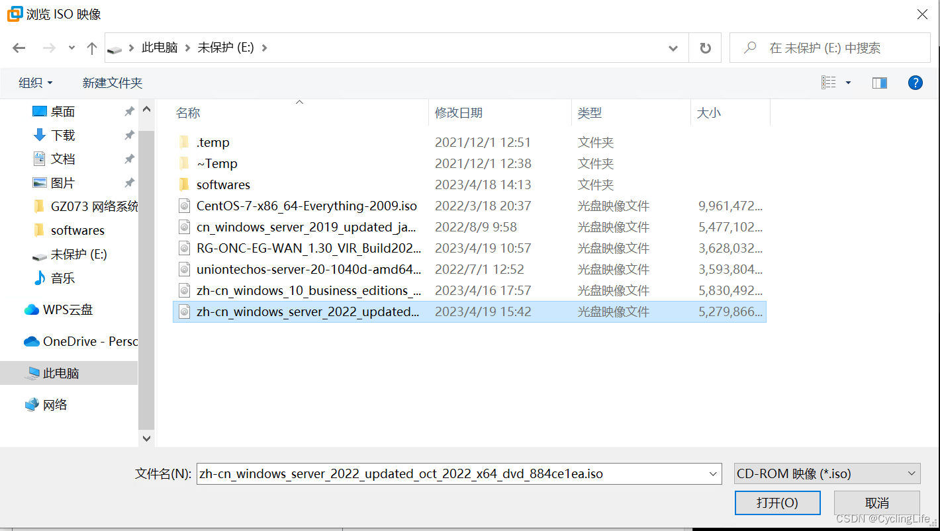Viewport: 940px width, 531px height.
Task: Select zh-cn_windows_server_2022_updated ISO file
Action: pos(469,311)
